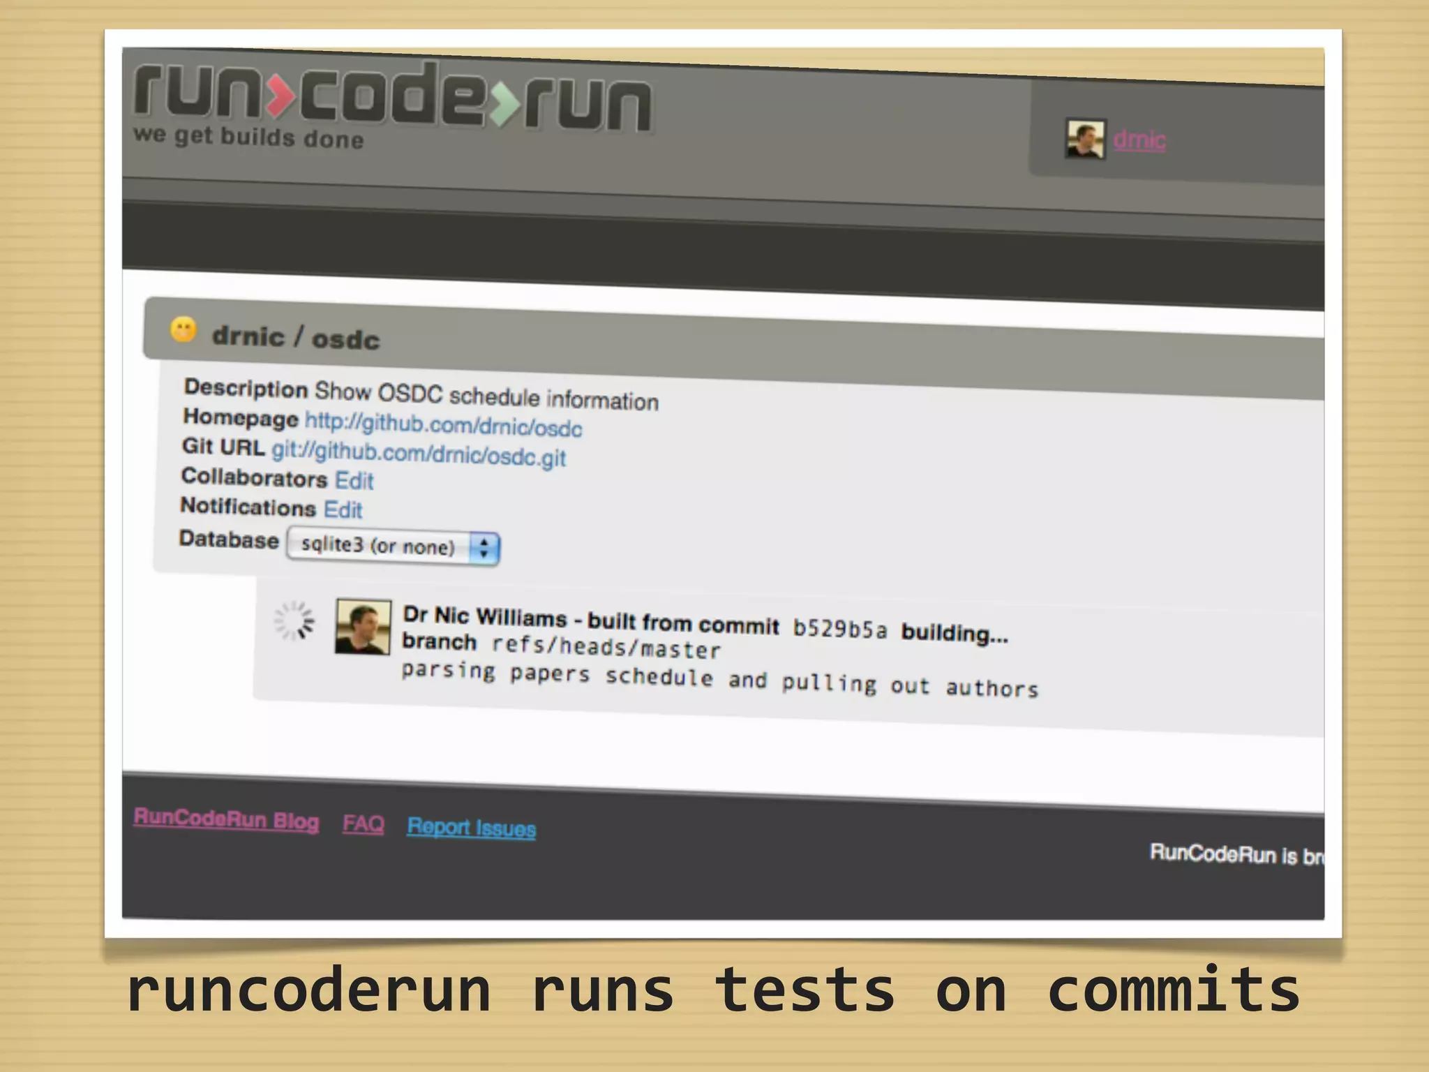Image resolution: width=1429 pixels, height=1072 pixels.
Task: Click the refs/heads/master branch text
Action: tap(606, 647)
